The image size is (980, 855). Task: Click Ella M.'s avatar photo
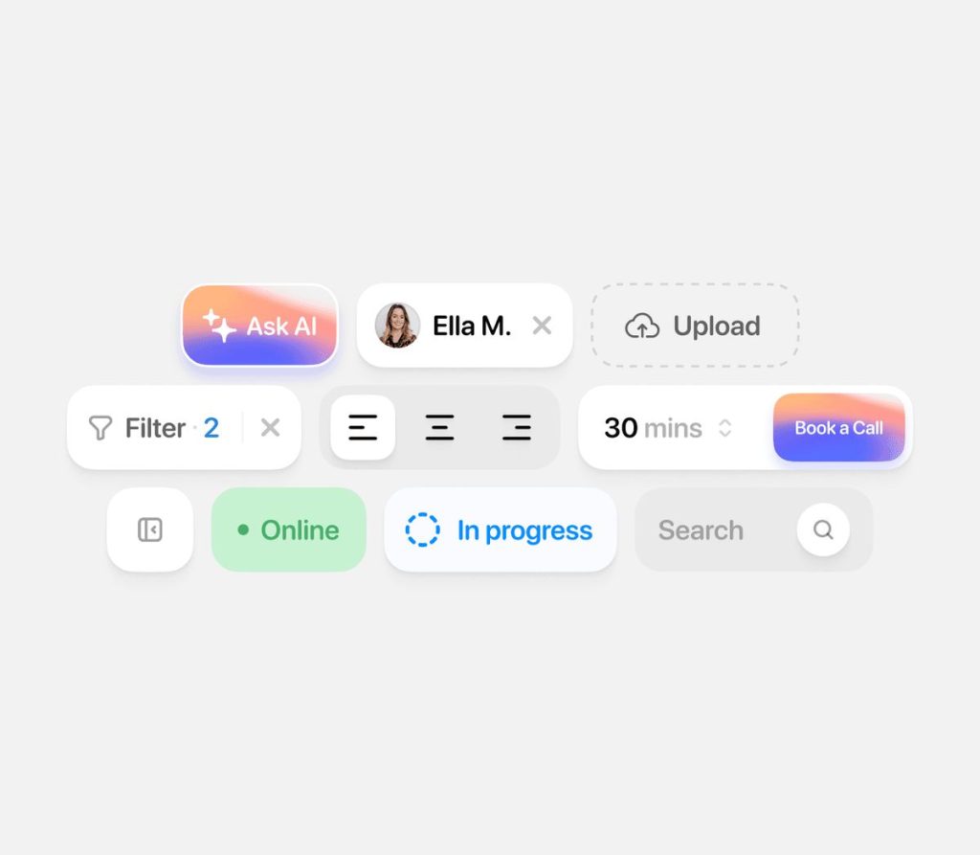tap(397, 326)
